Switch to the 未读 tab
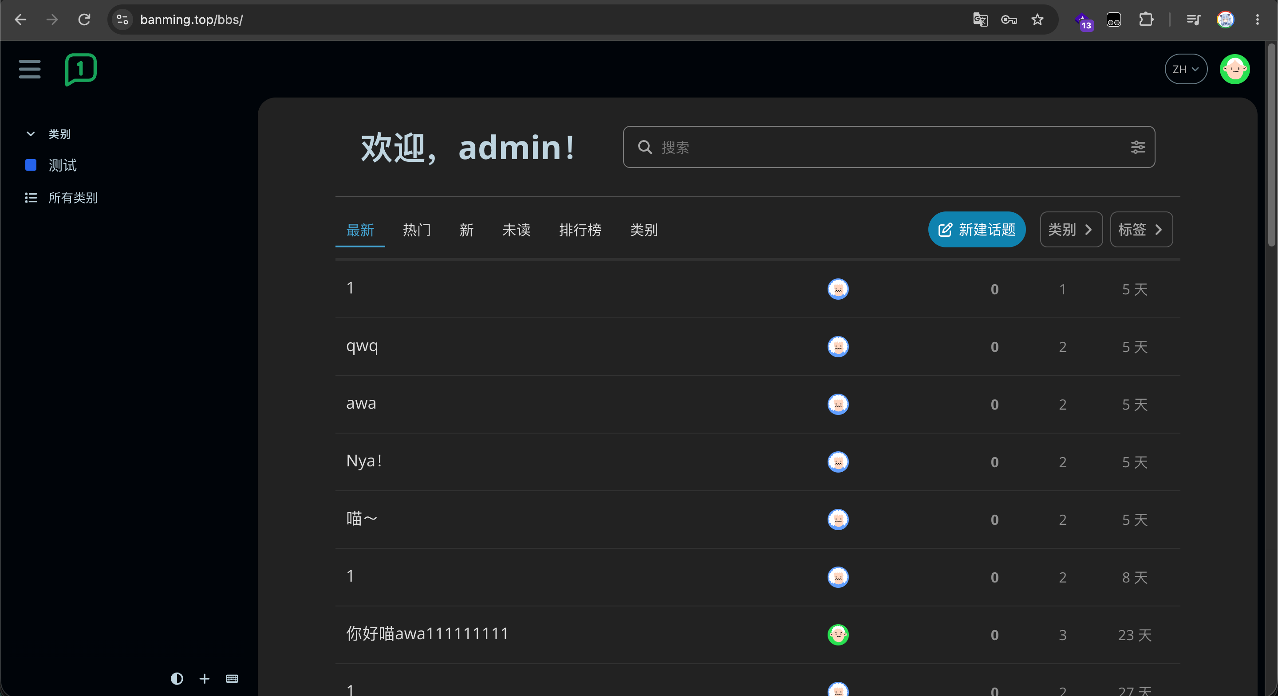Viewport: 1278px width, 696px height. pyautogui.click(x=516, y=230)
